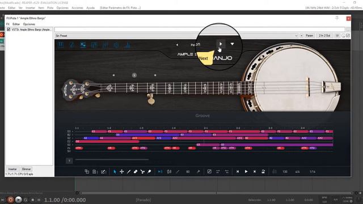Viewport: 363px width, 204px height.
Task: Open the fifth blue panel icon in banjo toolbar
Action: pyautogui.click(x=105, y=45)
